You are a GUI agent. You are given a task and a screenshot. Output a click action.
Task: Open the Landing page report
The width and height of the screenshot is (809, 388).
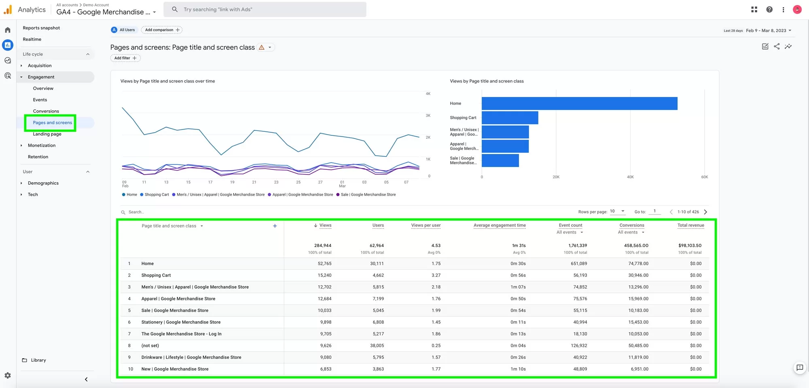coord(47,134)
